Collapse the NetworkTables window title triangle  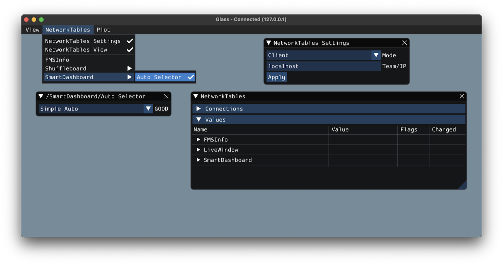click(196, 96)
